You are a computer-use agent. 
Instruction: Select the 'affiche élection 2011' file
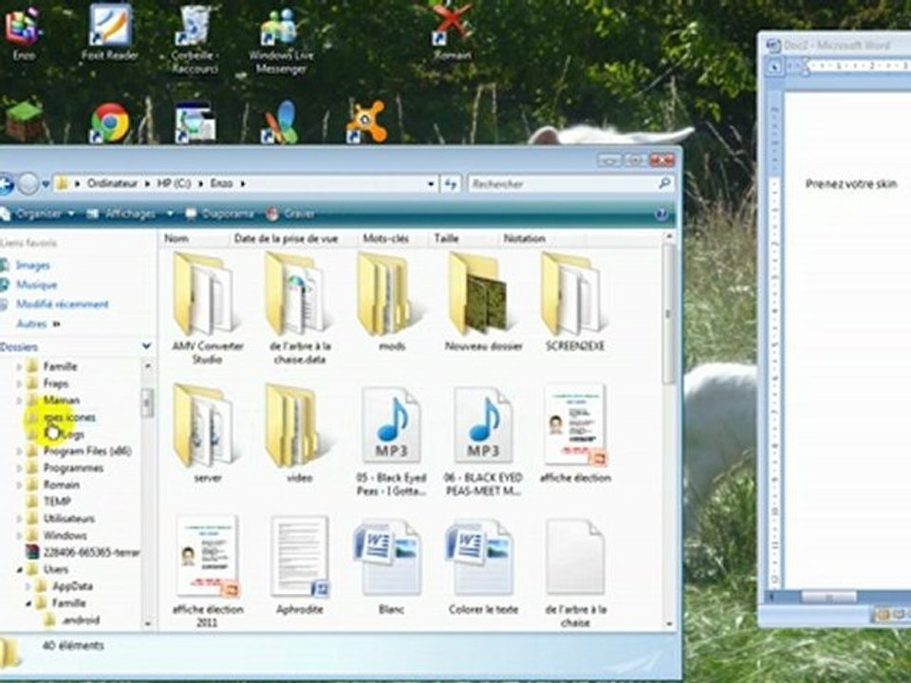tap(208, 571)
